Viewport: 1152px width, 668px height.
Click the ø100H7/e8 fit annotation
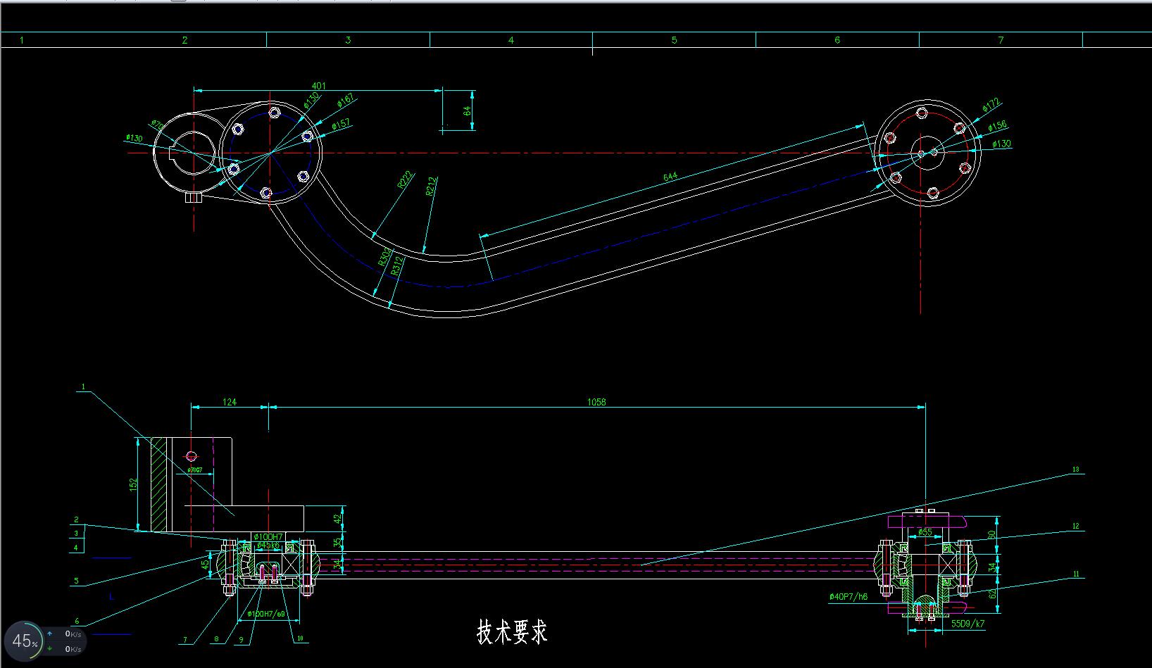266,615
